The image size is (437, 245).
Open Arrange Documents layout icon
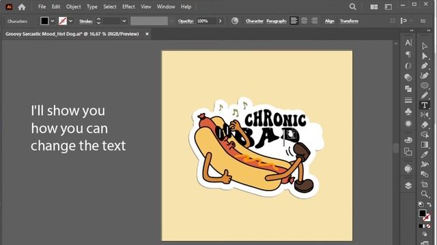pyautogui.click(x=374, y=7)
